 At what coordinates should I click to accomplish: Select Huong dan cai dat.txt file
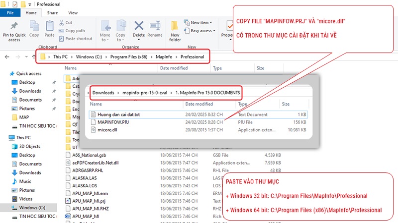pos(198,114)
